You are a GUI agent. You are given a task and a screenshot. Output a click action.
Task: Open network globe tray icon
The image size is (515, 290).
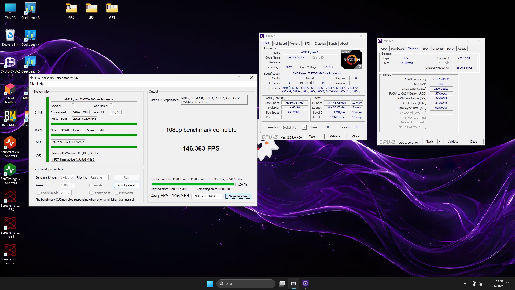click(474, 284)
